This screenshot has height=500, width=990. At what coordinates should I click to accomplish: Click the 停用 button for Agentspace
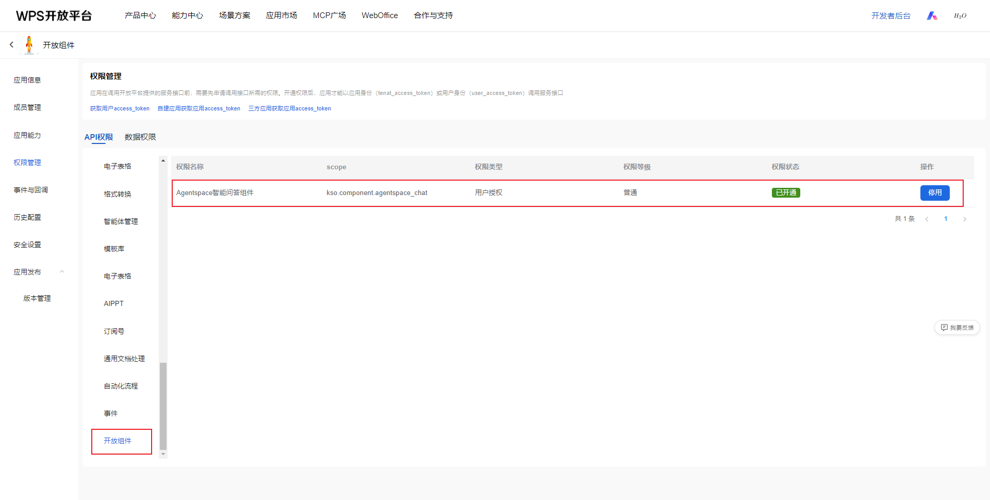coord(934,193)
